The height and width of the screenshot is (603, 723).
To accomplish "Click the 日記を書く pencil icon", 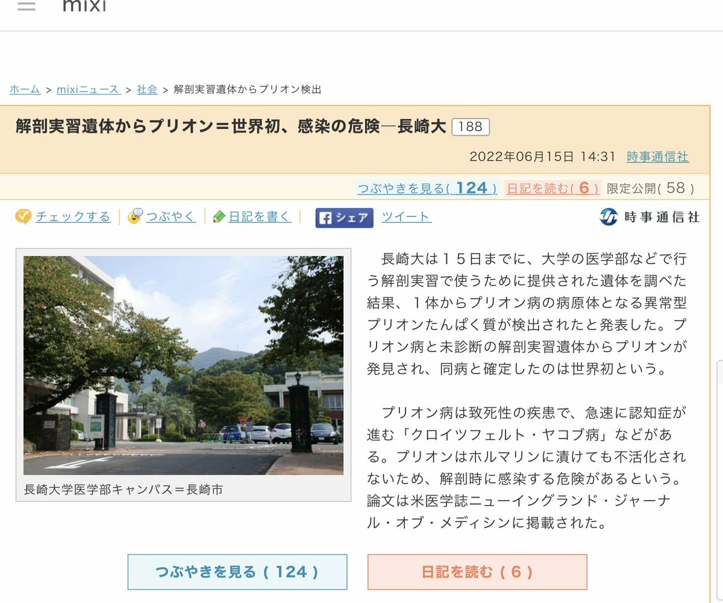I will (x=219, y=217).
